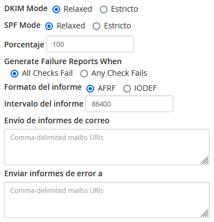The image size is (214, 222).
Task: Choose IODEF report format
Action: (127, 89)
